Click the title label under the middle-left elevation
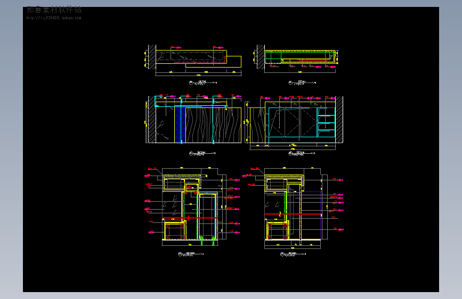Viewport: 462px width, 299px height. (x=202, y=153)
